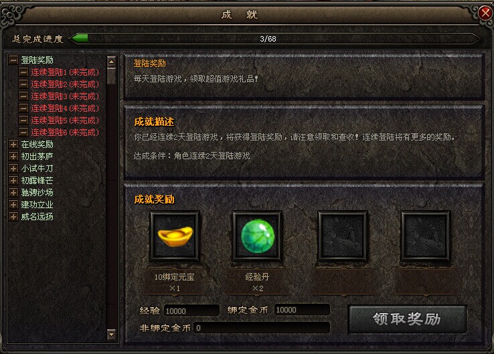The height and width of the screenshot is (354, 494).
Task: Click the 经验 10000 value field
Action: pos(191,311)
